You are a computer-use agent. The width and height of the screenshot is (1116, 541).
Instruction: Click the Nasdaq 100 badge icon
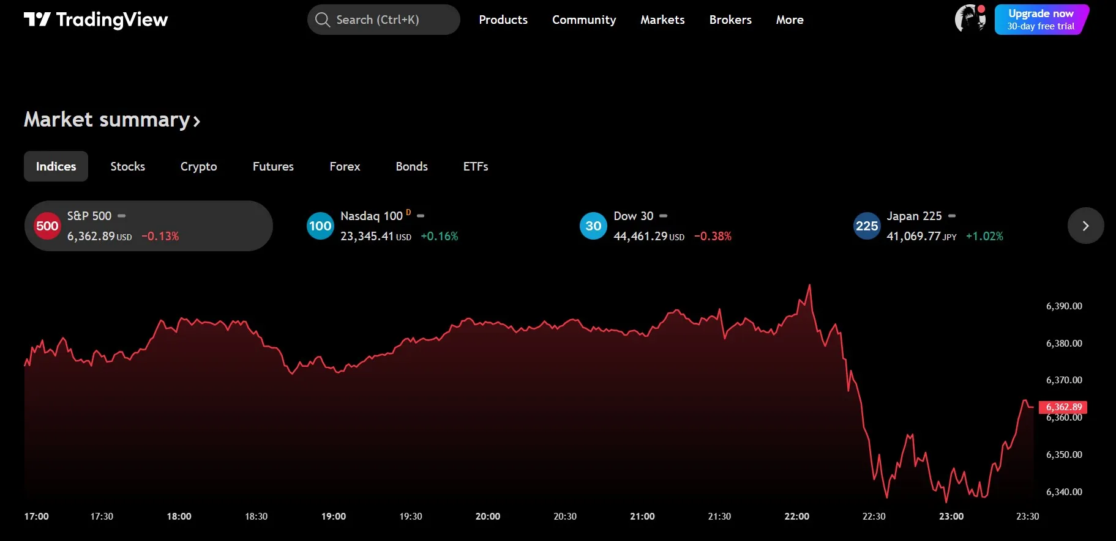[320, 226]
